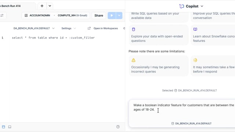Toggle the editor panel view icon bottom-left
Image resolution: width=235 pixels, height=132 pixels.
tap(3, 127)
